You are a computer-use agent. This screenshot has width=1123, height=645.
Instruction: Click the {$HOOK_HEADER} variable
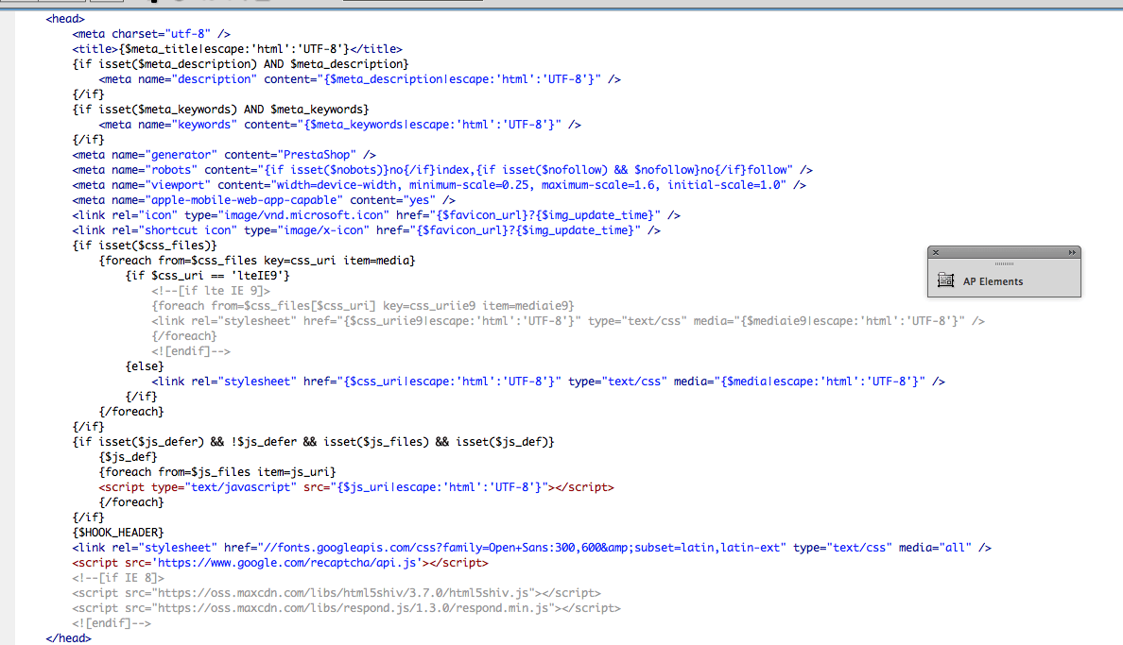(x=118, y=533)
